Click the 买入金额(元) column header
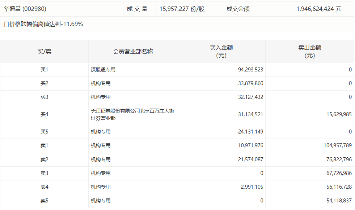Image resolution: width=355 pixels, height=210 pixels. point(221,52)
